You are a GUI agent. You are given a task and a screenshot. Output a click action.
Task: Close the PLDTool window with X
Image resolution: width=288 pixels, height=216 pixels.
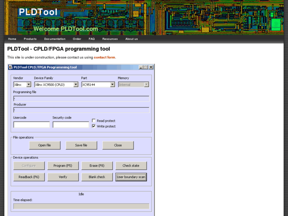point(151,67)
